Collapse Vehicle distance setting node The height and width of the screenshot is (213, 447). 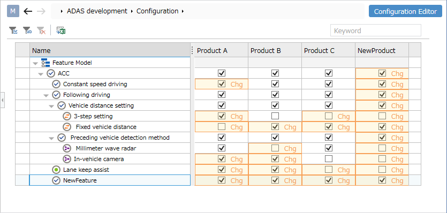tap(51, 106)
